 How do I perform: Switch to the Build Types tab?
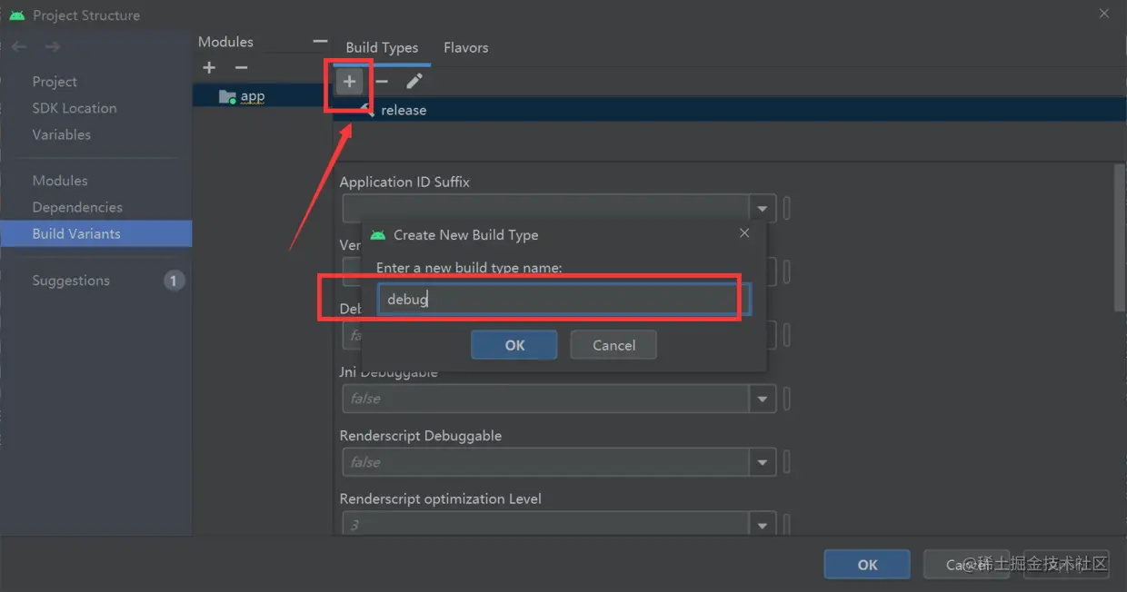point(382,48)
